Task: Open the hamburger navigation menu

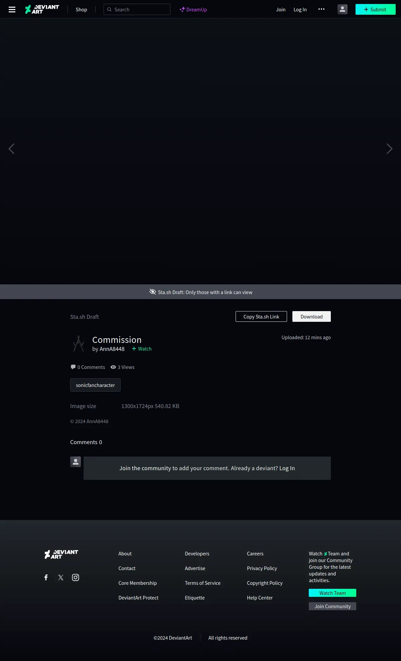Action: (12, 9)
